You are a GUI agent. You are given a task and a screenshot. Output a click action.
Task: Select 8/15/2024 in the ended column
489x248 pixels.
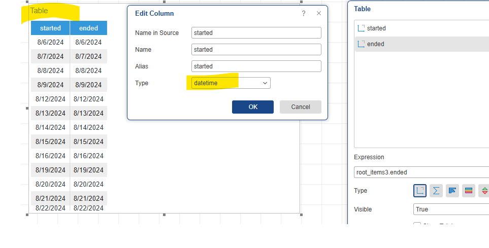coord(88,141)
